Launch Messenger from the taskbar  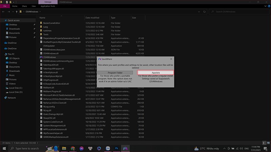click(82, 148)
